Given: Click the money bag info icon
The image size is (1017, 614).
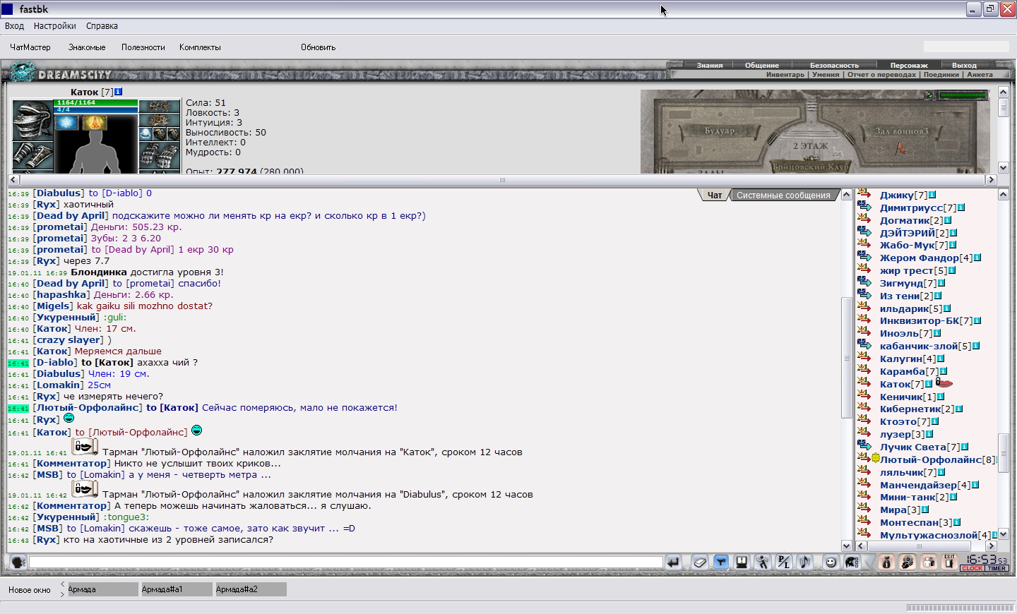Looking at the screenshot, I should [x=886, y=562].
